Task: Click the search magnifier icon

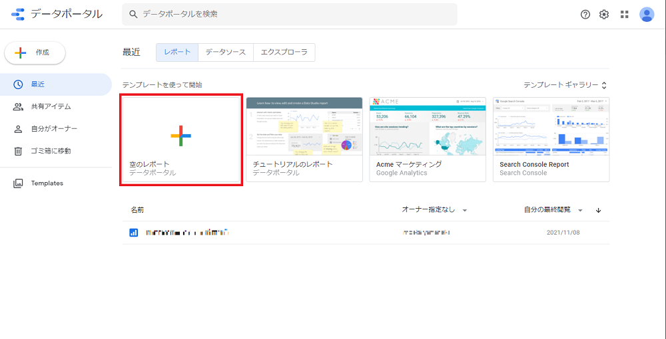Action: click(x=133, y=14)
